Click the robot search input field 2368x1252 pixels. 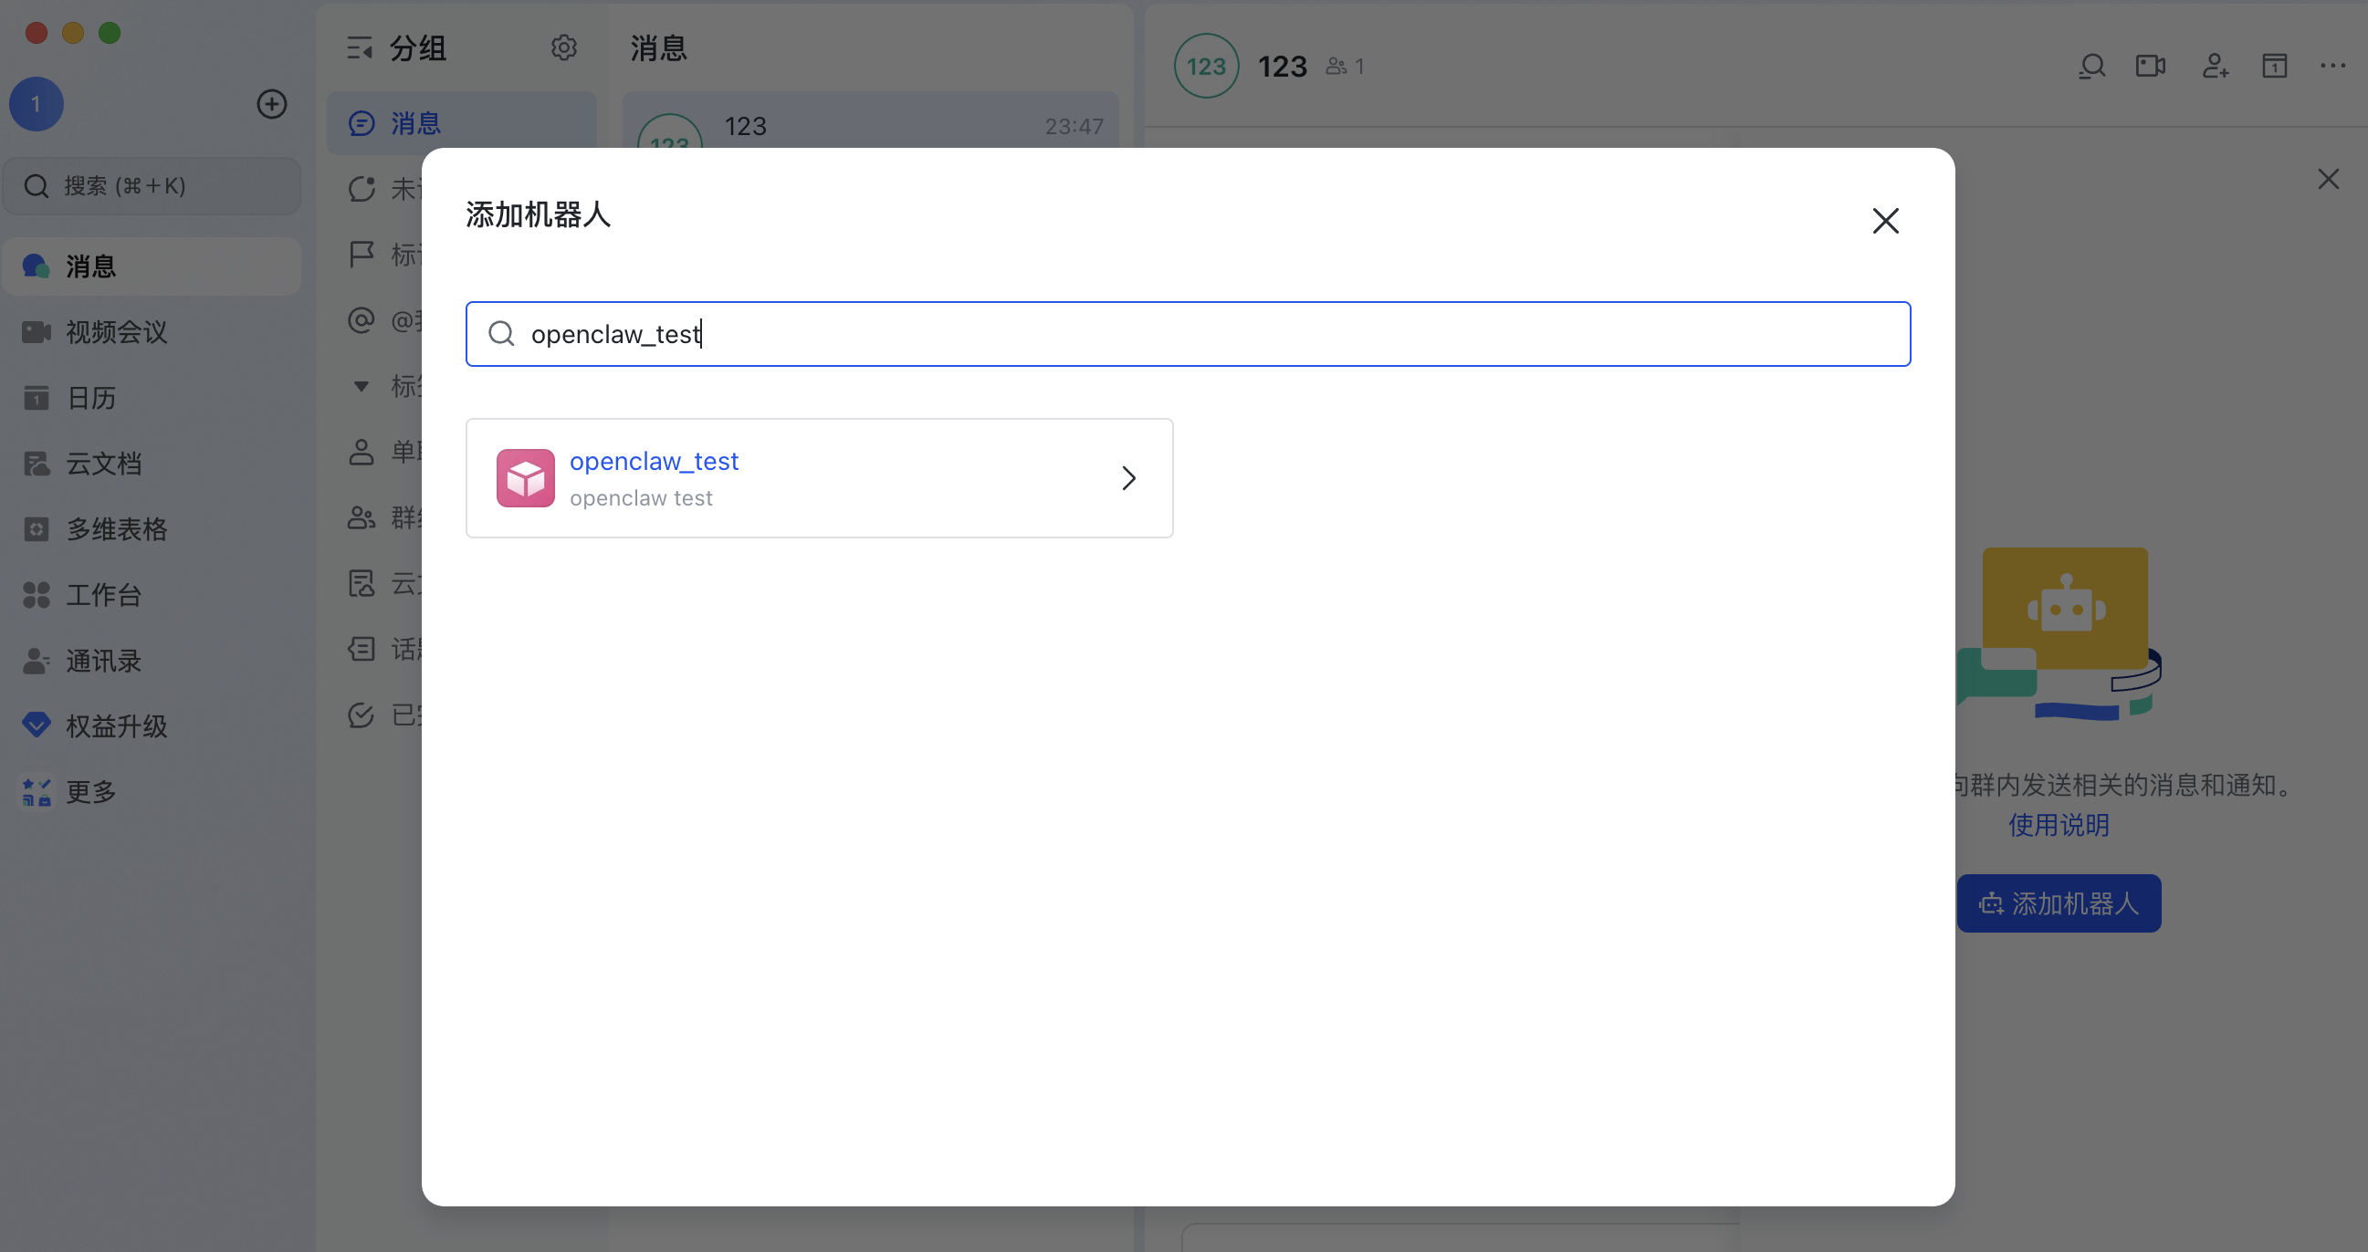(x=1186, y=334)
